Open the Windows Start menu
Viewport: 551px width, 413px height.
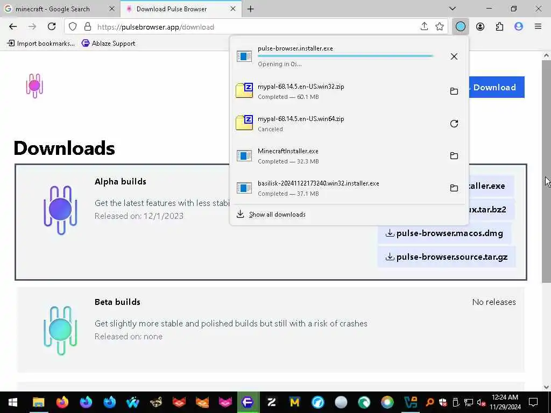tap(13, 402)
